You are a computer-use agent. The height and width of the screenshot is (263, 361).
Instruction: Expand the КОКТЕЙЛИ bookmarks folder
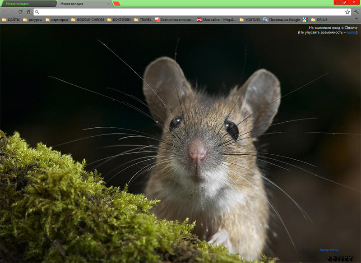click(x=119, y=20)
